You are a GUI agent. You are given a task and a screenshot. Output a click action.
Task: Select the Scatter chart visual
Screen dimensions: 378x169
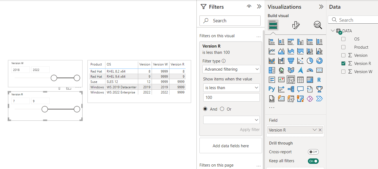300,60
